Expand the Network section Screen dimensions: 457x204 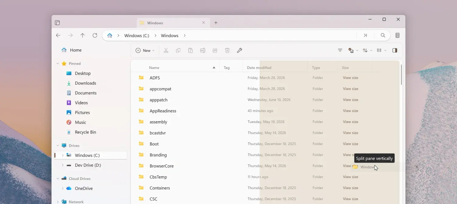pyautogui.click(x=58, y=202)
